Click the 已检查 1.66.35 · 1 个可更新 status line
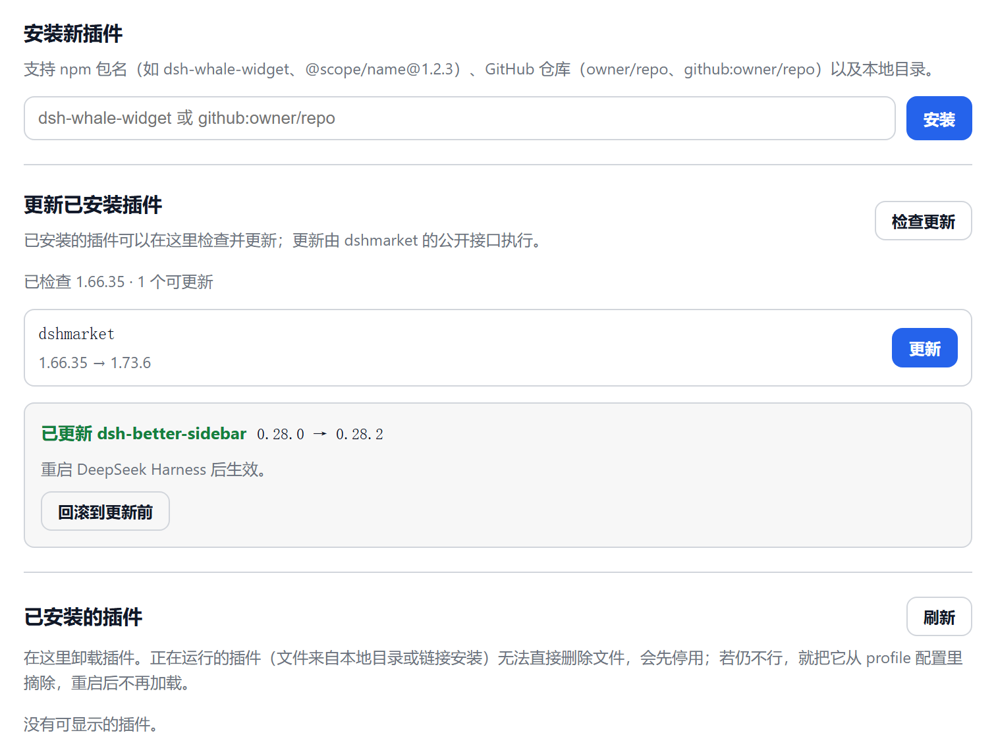 pyautogui.click(x=119, y=282)
